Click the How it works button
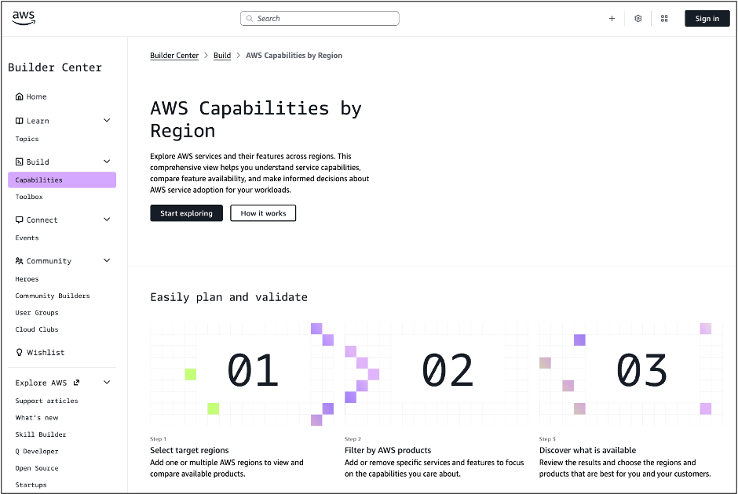738x494 pixels. tap(263, 213)
